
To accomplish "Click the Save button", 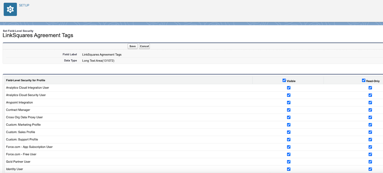I will [132, 46].
